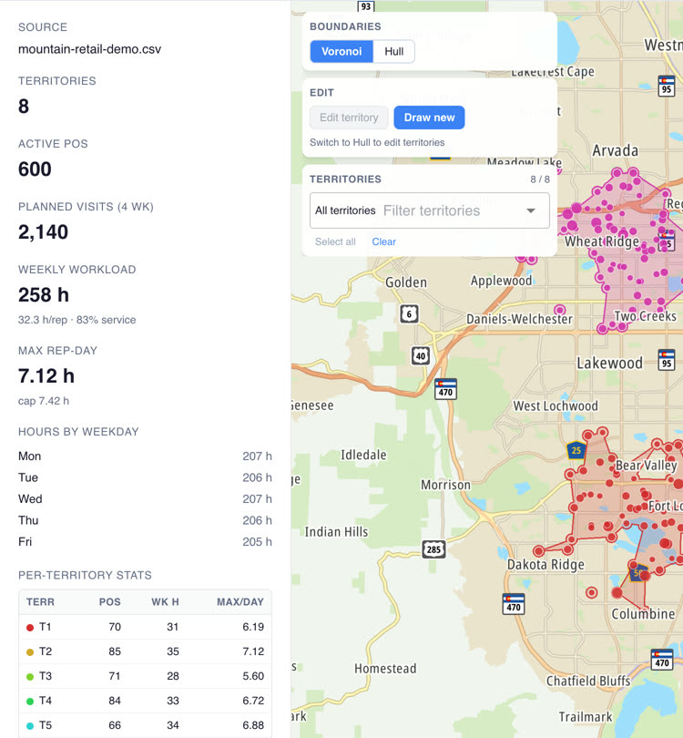
Task: Click the Edit territory button
Action: (x=349, y=118)
